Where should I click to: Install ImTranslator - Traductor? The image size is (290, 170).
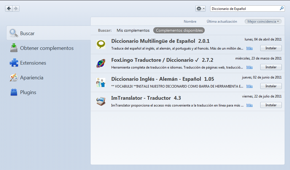[x=271, y=105]
